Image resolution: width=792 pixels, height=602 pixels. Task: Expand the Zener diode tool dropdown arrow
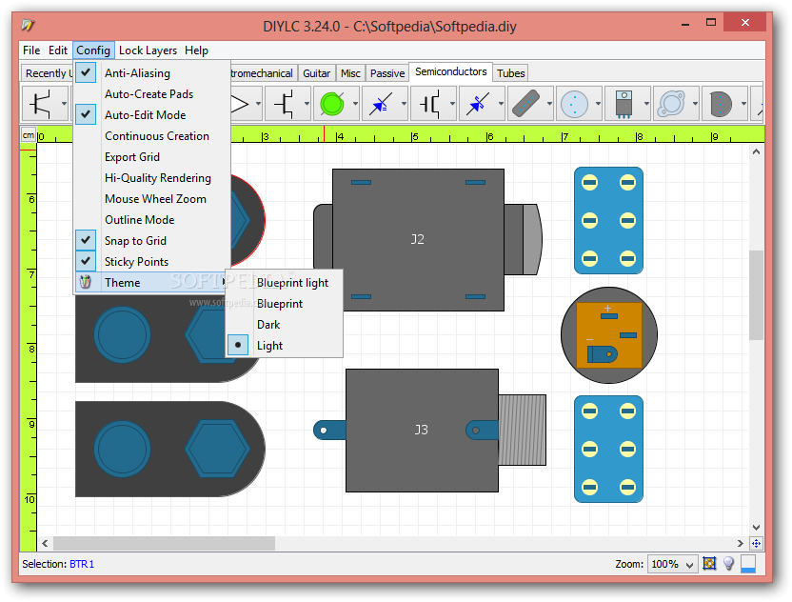click(501, 104)
